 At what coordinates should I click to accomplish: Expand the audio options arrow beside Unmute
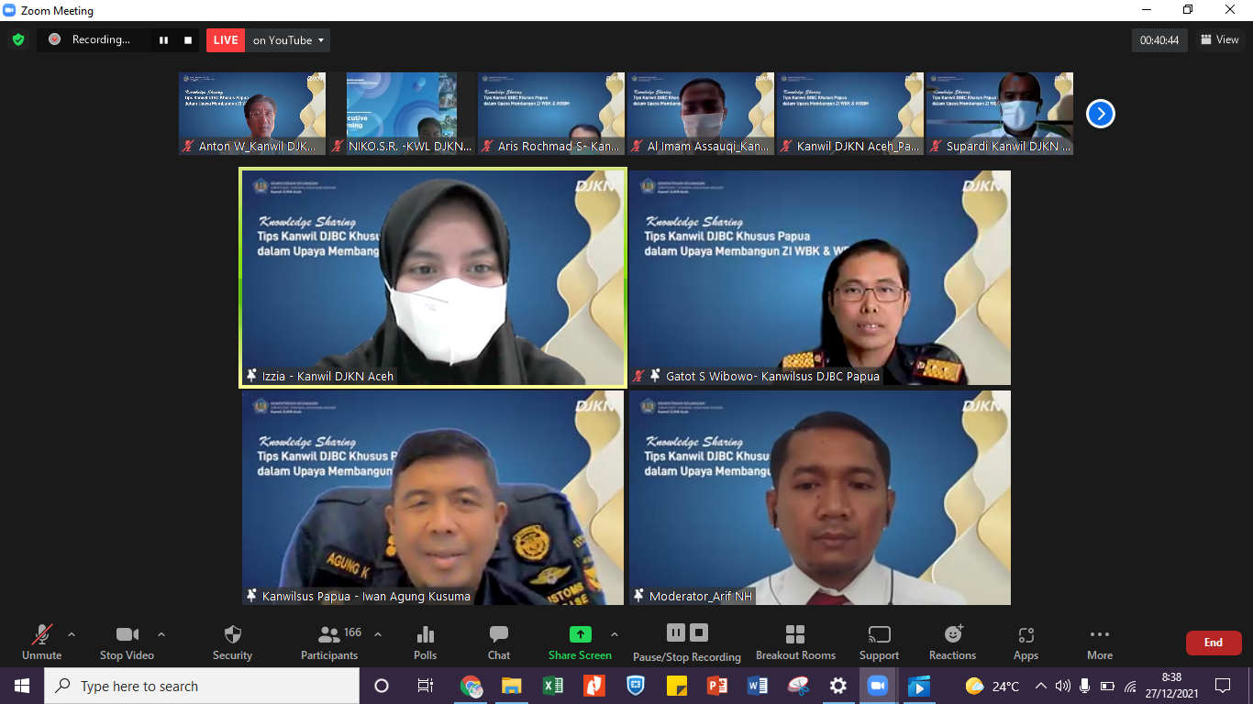click(72, 634)
